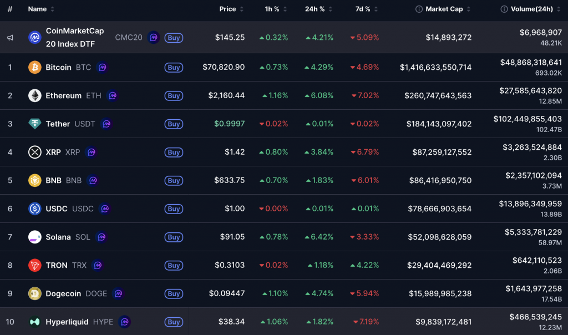The width and height of the screenshot is (568, 335).
Task: Click the megaphone icon in the CMC20 row
Action: [10, 38]
